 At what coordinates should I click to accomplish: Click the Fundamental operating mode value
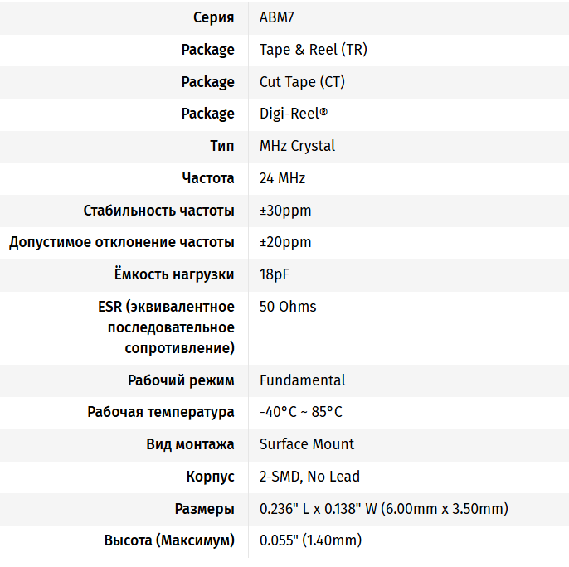(x=302, y=380)
